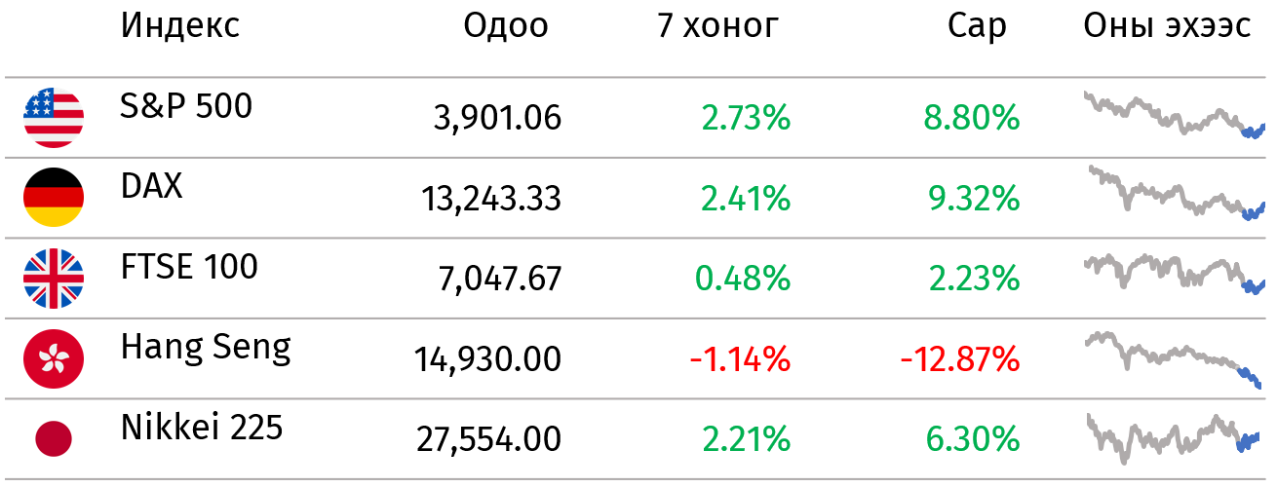
Task: Open the DAX year-to-date sparkline chart
Action: (x=1174, y=194)
